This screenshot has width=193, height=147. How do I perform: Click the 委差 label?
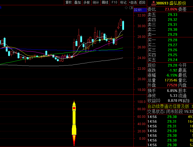[x=182, y=9]
